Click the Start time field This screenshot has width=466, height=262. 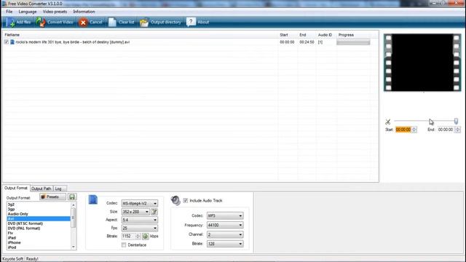pos(403,130)
